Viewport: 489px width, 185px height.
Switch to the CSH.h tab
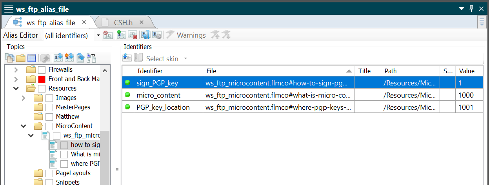[124, 22]
